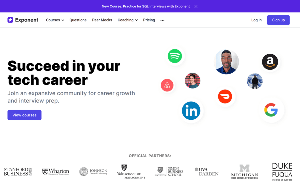The height and width of the screenshot is (187, 300).
Task: Click the Log in link
Action: click(x=256, y=20)
